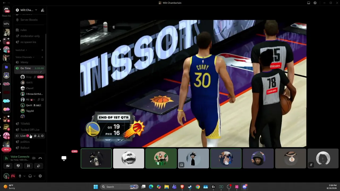This screenshot has height=191, width=340.
Task: Select the green cartoon avatar participant tile
Action: (161, 158)
